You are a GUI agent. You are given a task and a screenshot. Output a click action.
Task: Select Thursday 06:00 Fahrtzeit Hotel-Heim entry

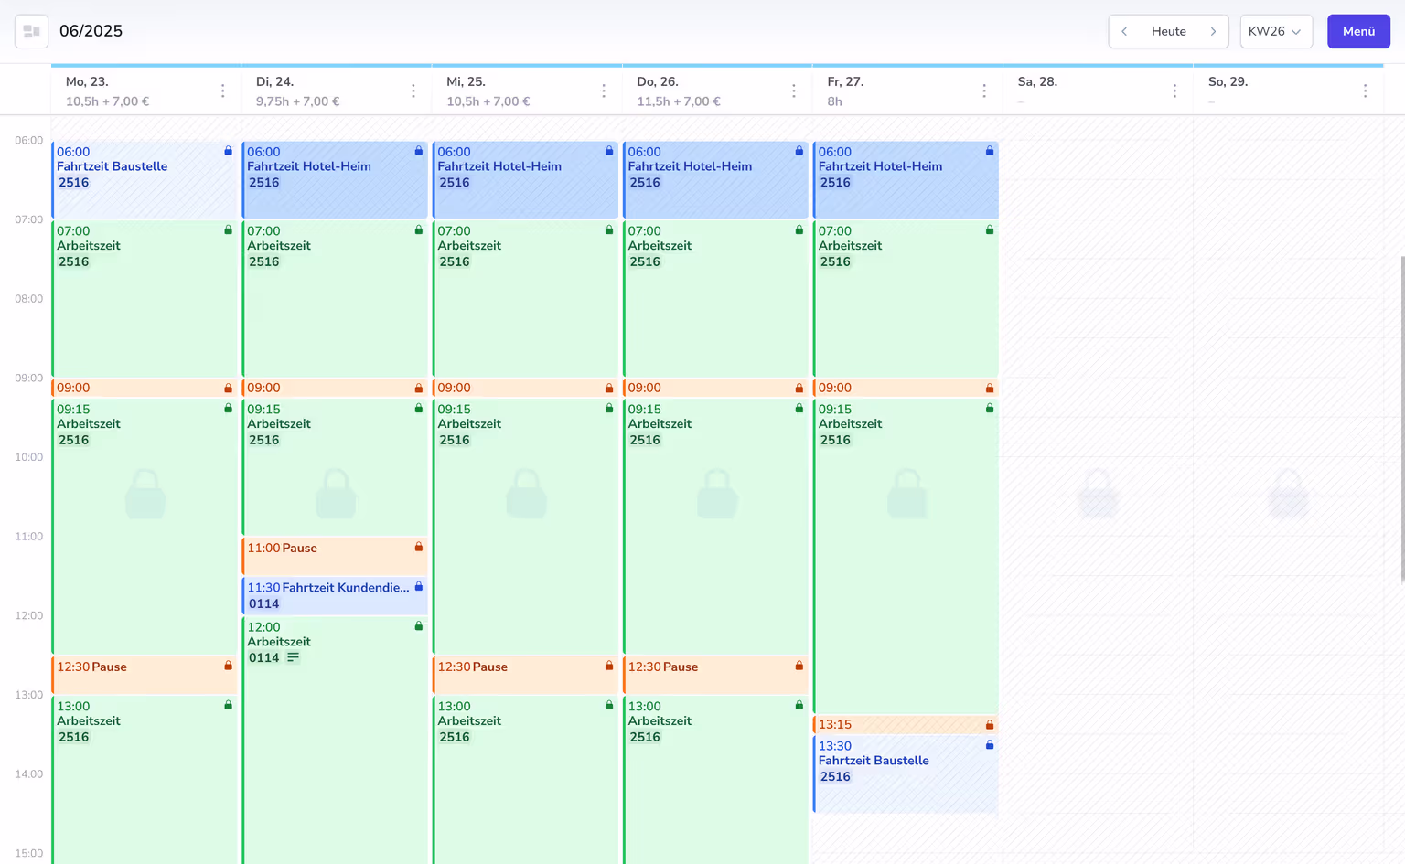coord(715,180)
